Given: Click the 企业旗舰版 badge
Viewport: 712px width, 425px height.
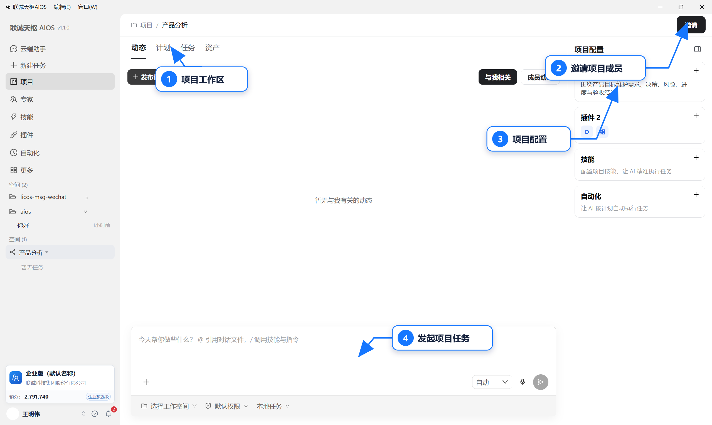Looking at the screenshot, I should (x=98, y=397).
